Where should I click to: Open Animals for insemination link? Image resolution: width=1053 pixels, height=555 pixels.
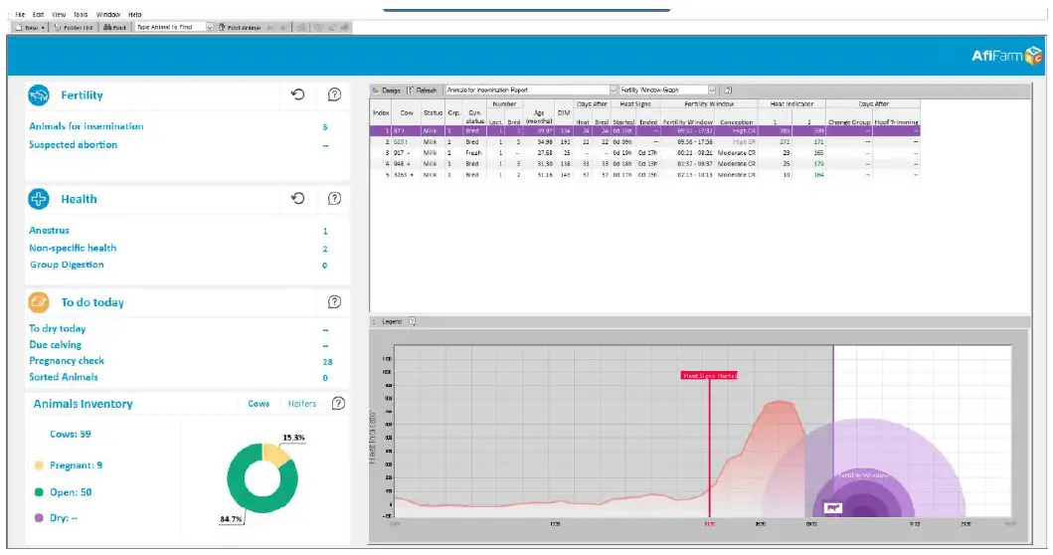pyautogui.click(x=86, y=125)
